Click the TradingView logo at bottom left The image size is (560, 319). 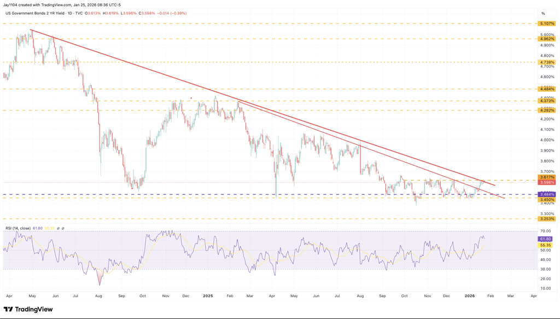[x=28, y=309]
